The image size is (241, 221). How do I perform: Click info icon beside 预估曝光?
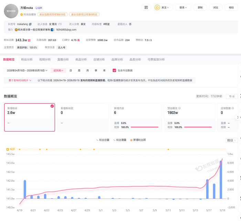[x=179, y=108]
